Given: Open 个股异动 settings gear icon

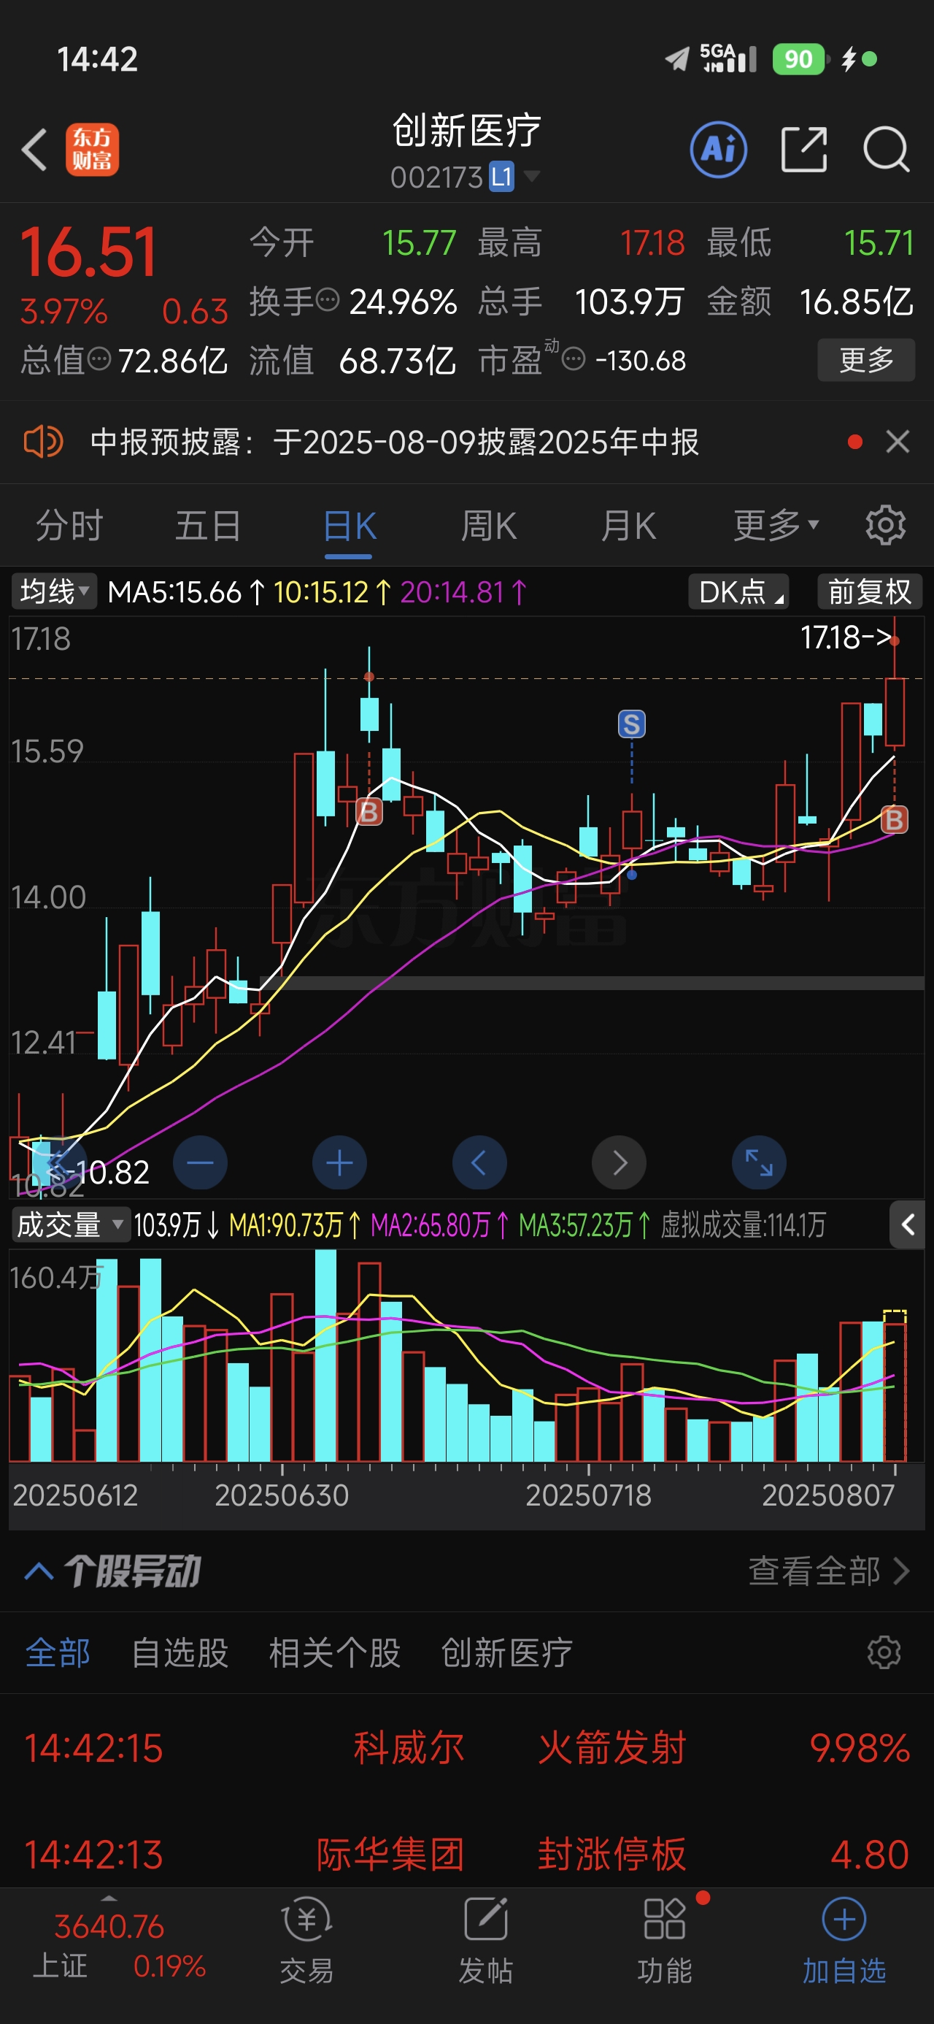Looking at the screenshot, I should point(884,1652).
